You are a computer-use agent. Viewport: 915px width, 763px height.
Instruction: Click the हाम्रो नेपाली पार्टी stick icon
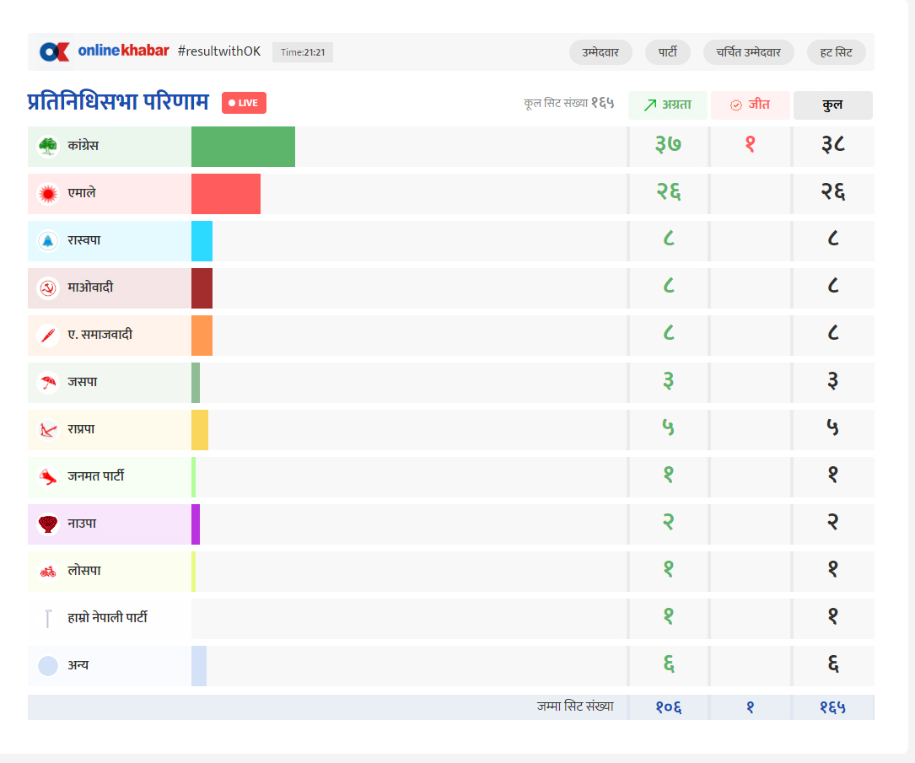point(48,618)
